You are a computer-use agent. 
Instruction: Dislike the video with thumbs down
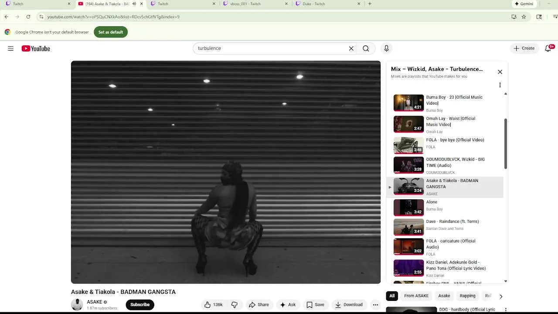[235, 304]
